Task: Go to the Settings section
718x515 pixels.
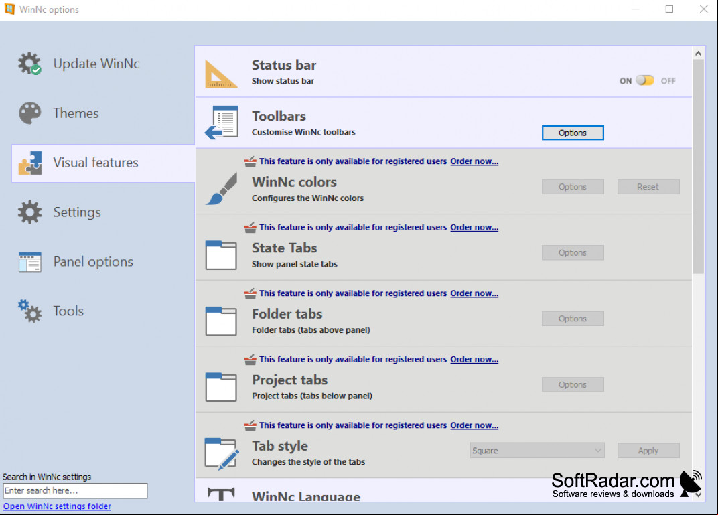Action: click(103, 212)
